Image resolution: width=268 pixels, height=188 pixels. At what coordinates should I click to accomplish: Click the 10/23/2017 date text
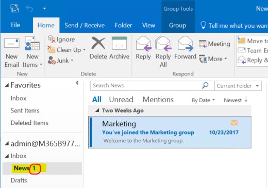coord(224,133)
